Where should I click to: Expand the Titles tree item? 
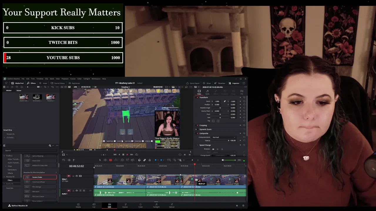[x=6, y=166]
